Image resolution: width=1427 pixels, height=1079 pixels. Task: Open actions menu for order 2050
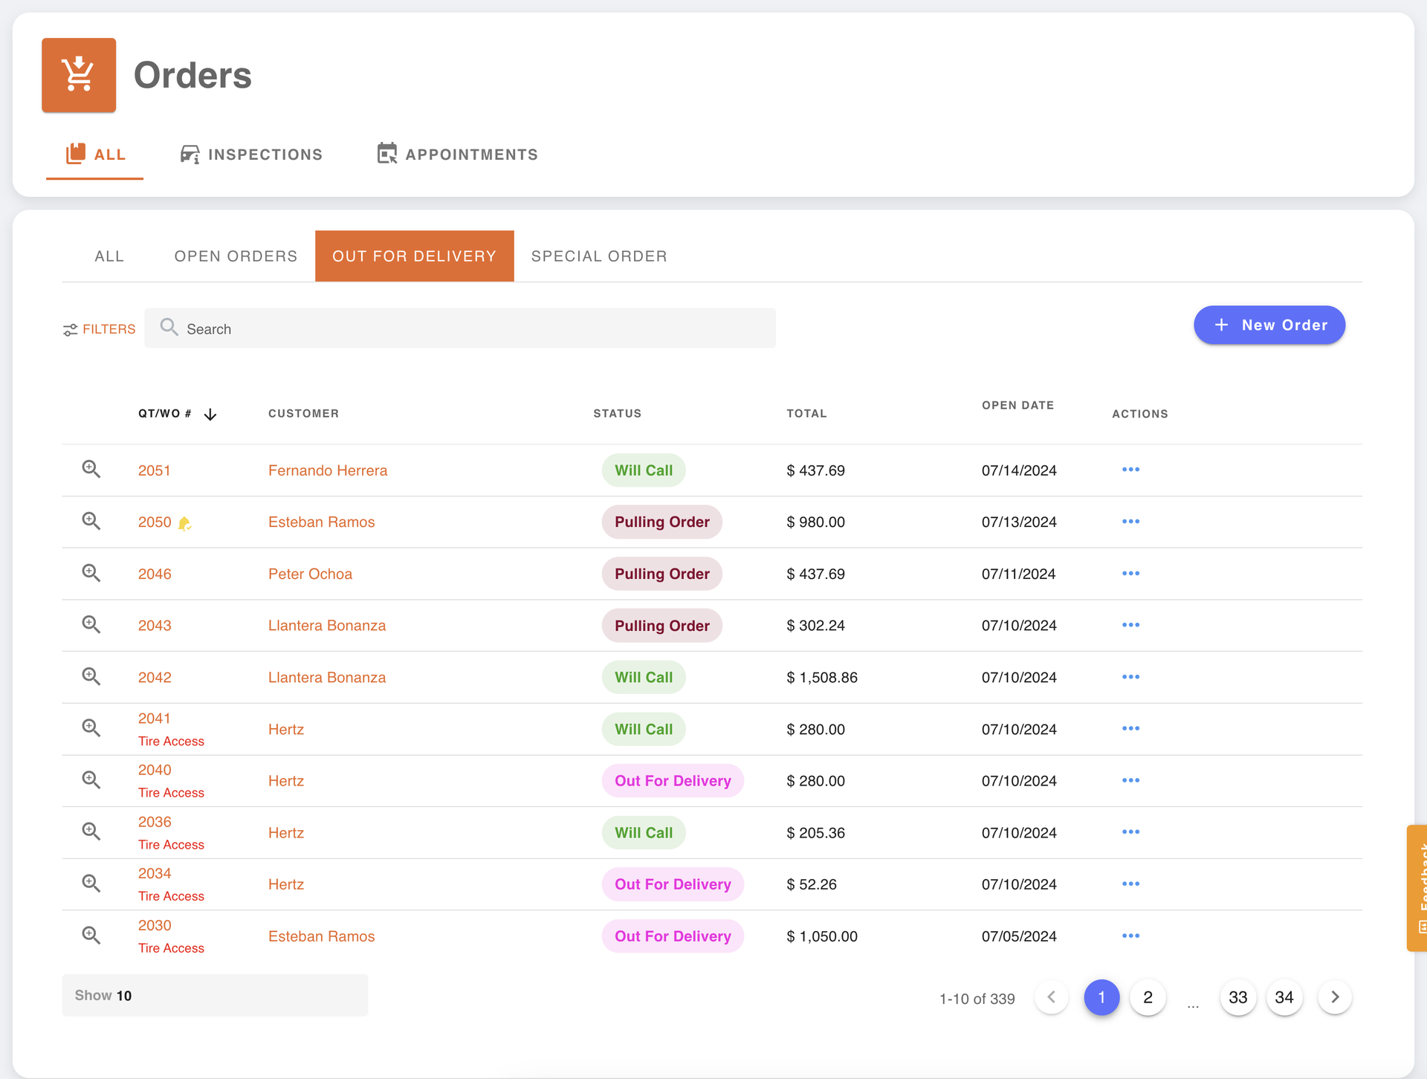tap(1130, 522)
